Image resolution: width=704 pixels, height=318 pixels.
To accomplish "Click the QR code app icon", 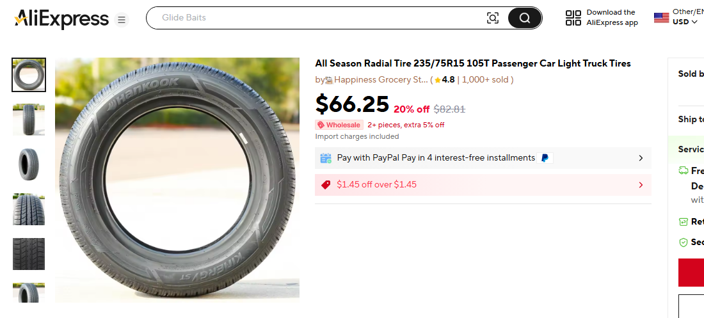I will pos(573,18).
